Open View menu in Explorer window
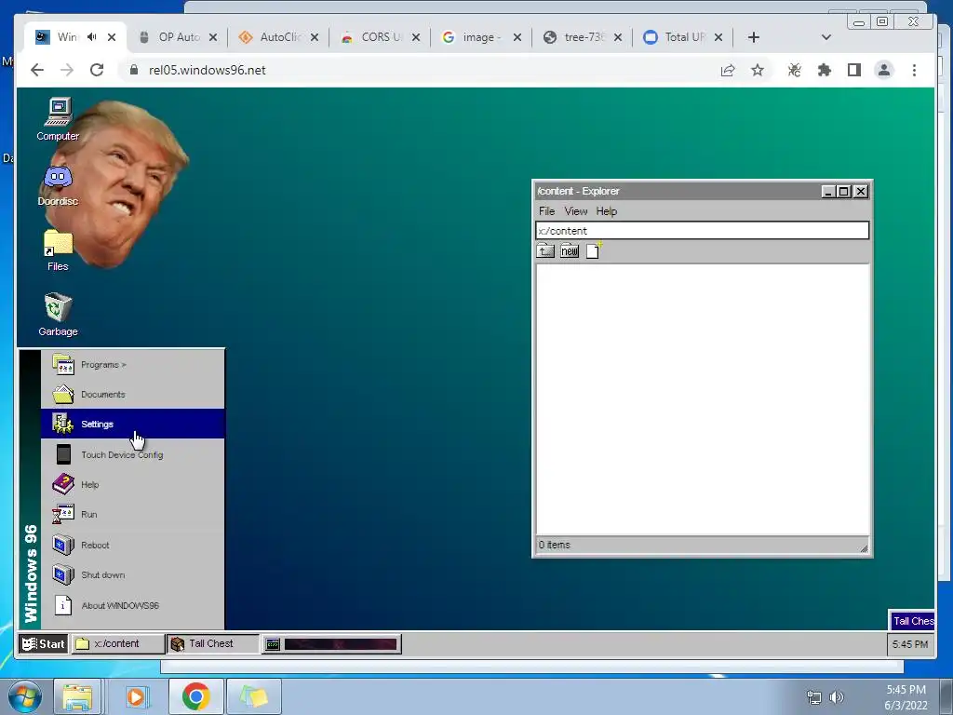 pos(575,211)
